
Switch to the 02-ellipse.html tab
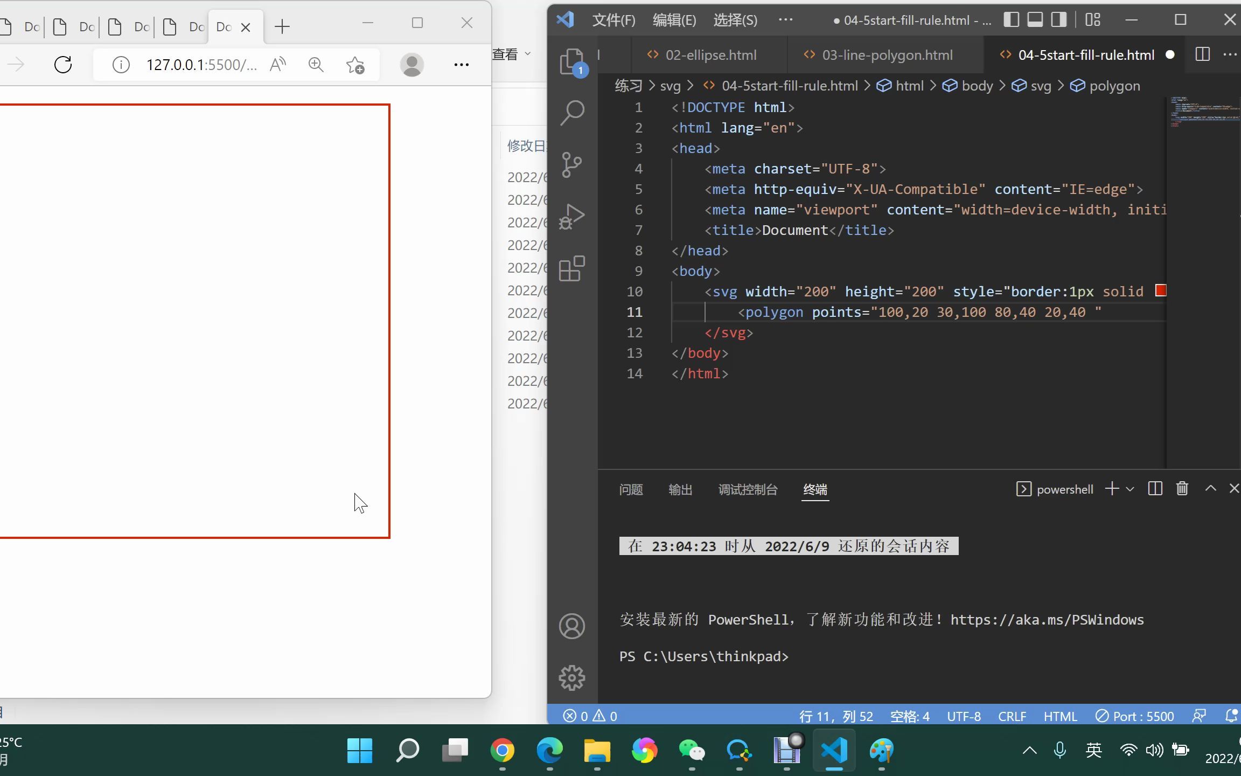click(x=710, y=54)
